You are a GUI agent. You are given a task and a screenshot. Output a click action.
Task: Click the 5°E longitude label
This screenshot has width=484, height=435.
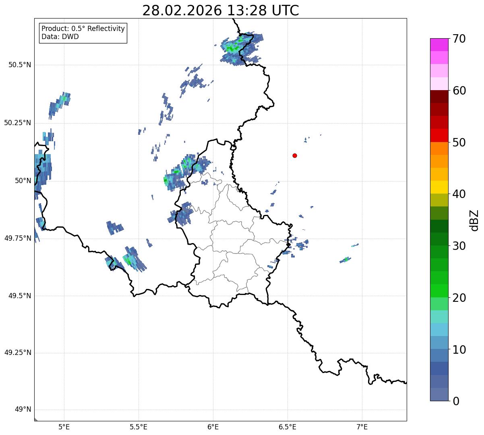coord(64,427)
